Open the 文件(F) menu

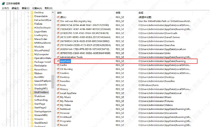coord(5,8)
